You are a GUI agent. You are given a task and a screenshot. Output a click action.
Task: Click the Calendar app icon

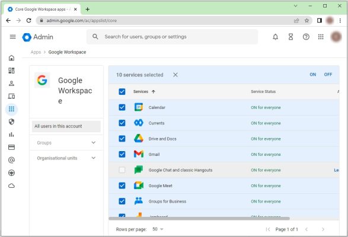coord(139,107)
